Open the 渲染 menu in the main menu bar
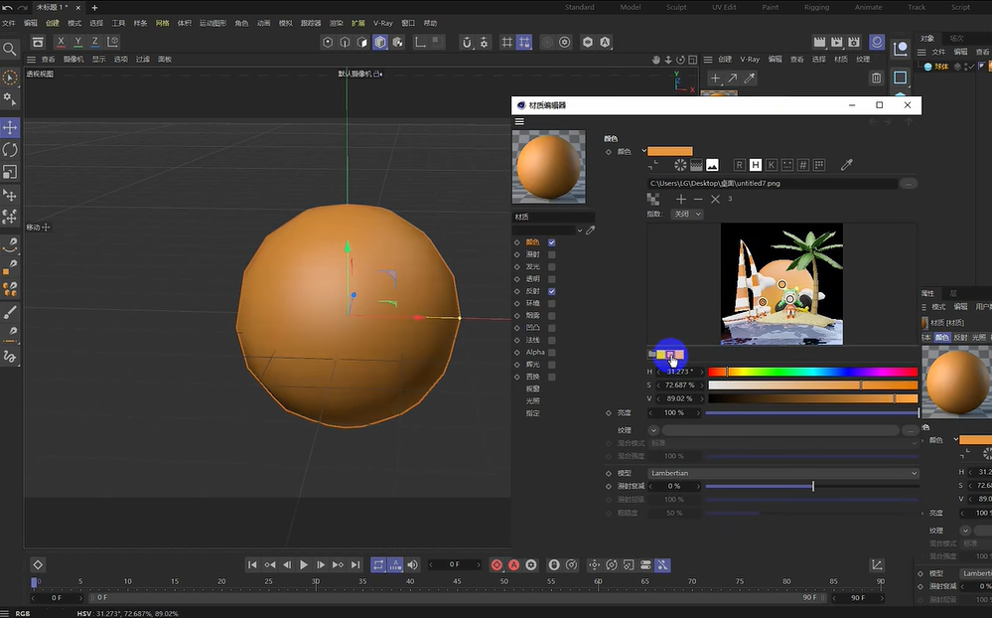 336,22
